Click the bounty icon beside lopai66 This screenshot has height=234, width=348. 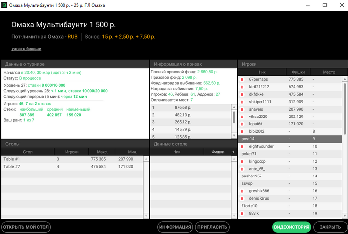[x=242, y=124]
